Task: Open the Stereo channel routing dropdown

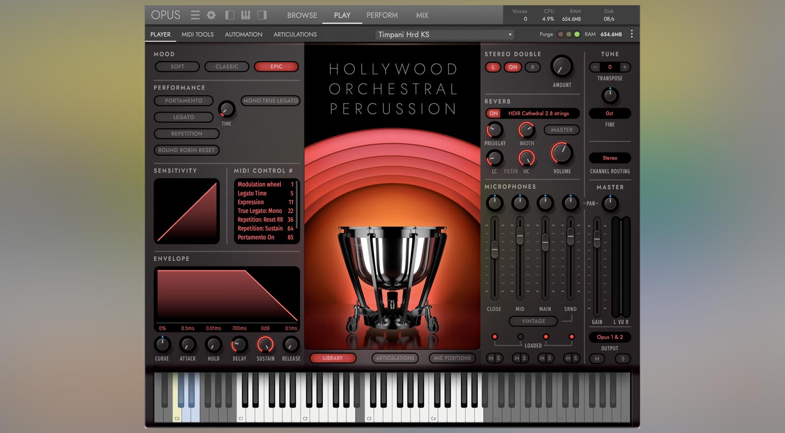Action: click(x=610, y=158)
